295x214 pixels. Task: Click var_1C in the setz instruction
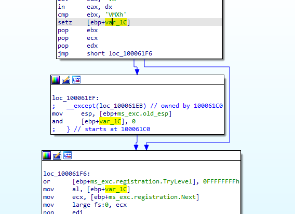[116, 22]
